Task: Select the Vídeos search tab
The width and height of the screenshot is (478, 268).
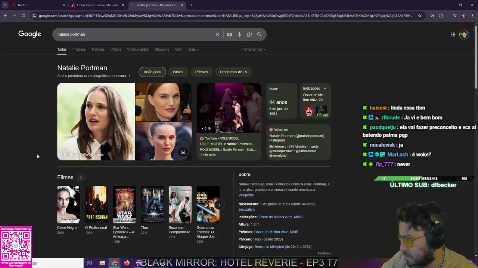Action: tap(116, 50)
